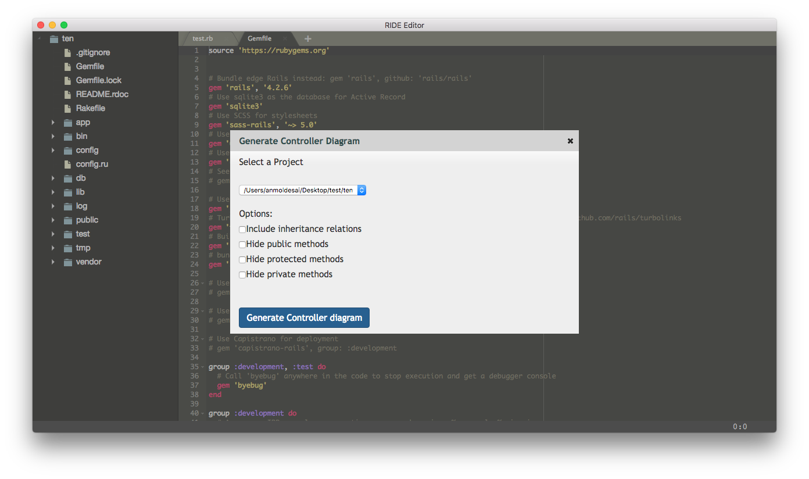Screen dimensions: 809x479
Task: Enable Include inheritance relations checkbox
Action: 242,230
